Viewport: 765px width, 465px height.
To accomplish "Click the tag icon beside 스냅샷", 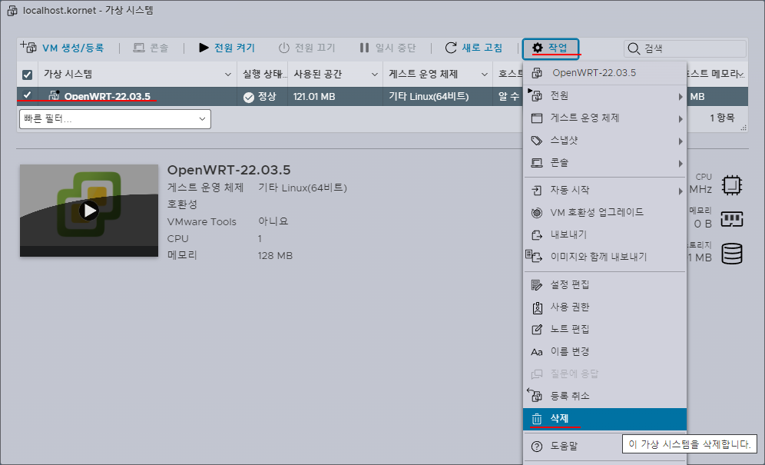I will click(537, 141).
